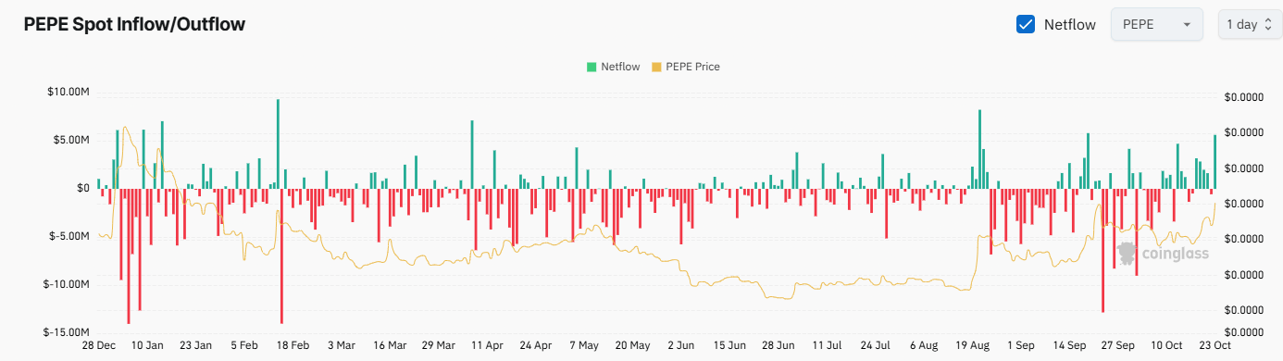Click the 11 Apr date label

click(487, 345)
